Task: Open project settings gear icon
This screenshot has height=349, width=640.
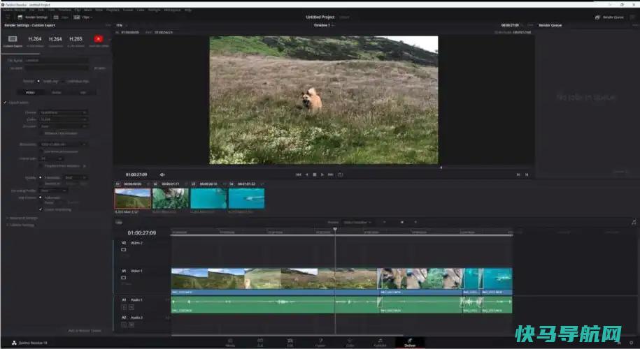Action: click(x=632, y=343)
